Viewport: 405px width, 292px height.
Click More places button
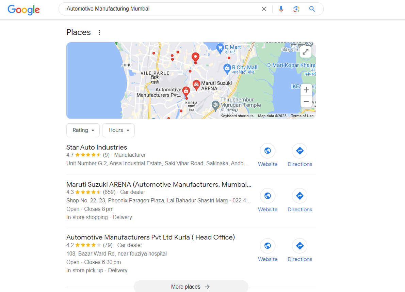[x=191, y=287]
